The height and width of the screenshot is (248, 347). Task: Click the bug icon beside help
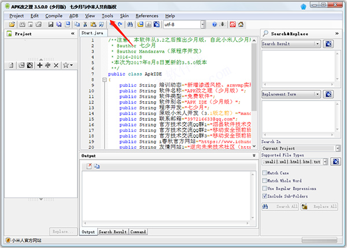coord(223,24)
